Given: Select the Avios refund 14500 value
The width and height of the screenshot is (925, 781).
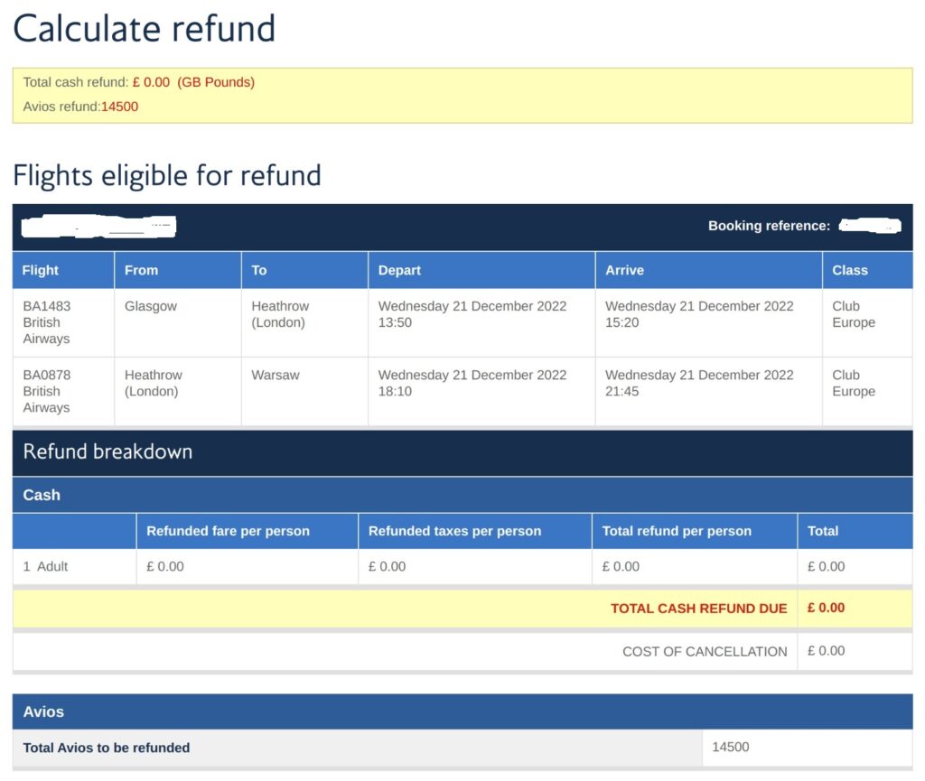Looking at the screenshot, I should pos(120,107).
